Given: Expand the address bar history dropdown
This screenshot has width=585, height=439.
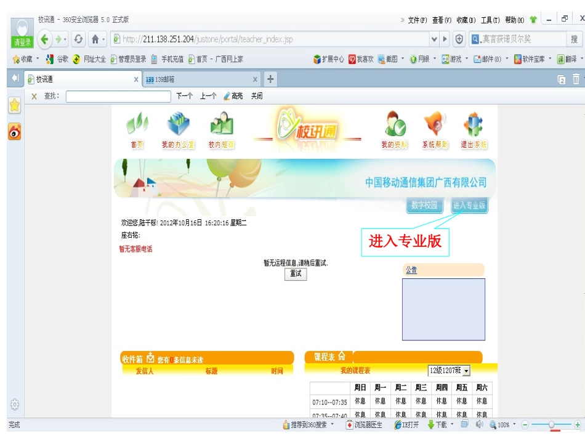Looking at the screenshot, I should (434, 39).
